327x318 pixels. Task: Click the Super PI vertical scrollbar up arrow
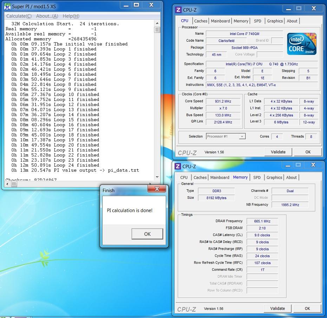pos(157,23)
